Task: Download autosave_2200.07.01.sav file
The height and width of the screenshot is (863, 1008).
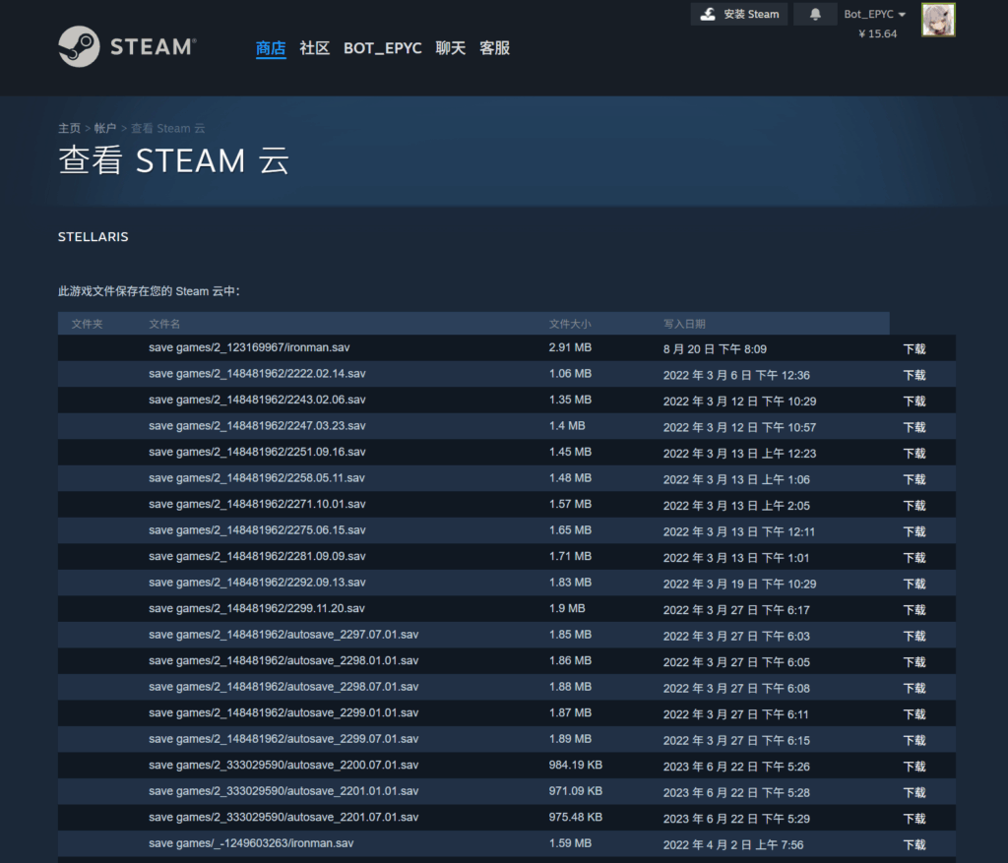Action: click(x=914, y=767)
